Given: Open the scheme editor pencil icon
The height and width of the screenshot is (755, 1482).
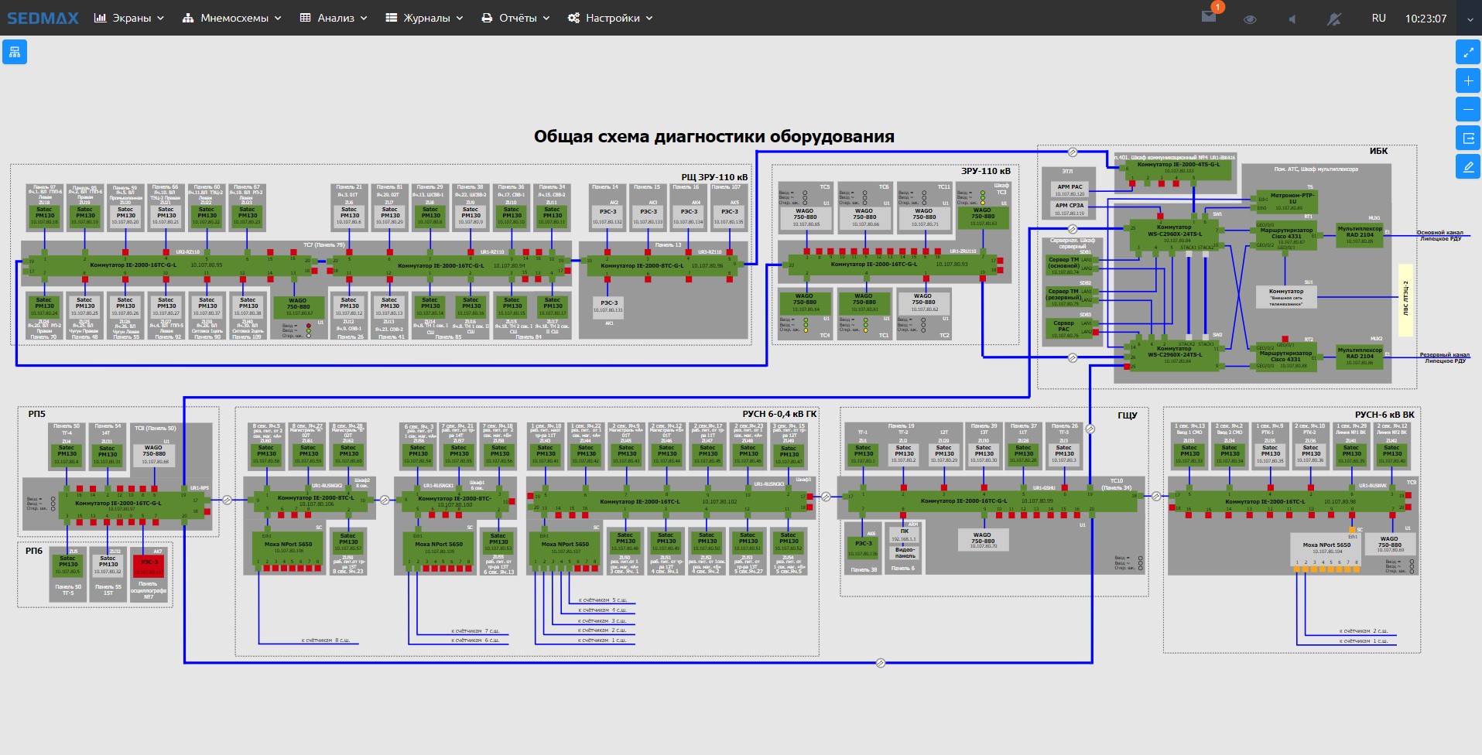Looking at the screenshot, I should pos(1468,167).
